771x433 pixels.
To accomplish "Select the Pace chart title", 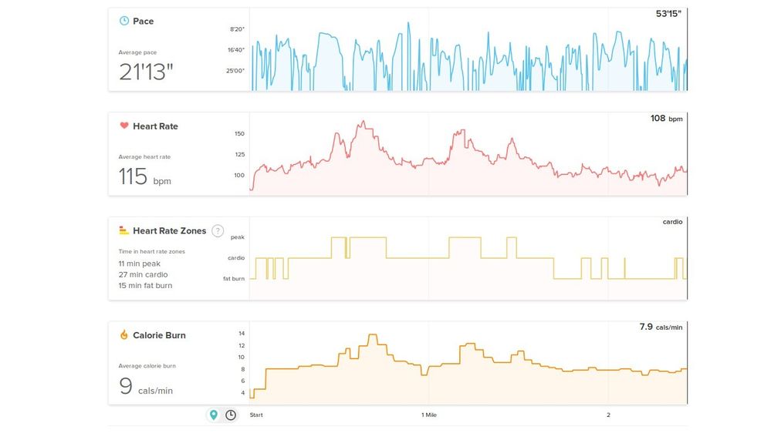I will pyautogui.click(x=143, y=21).
